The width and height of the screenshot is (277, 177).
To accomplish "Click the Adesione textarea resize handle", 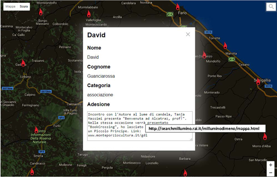I will (191, 139).
